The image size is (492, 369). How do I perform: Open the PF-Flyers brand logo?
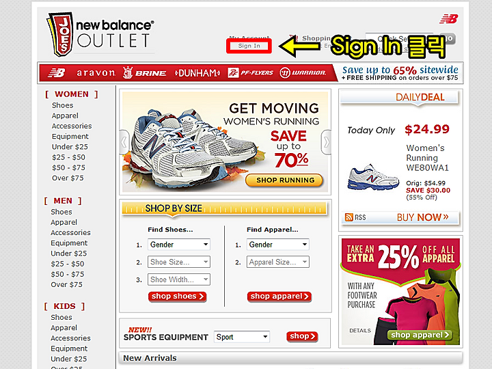(x=250, y=73)
